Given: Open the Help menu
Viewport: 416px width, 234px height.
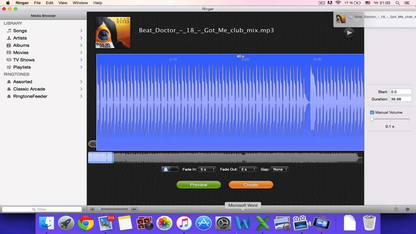Looking at the screenshot, I should pos(98,3).
